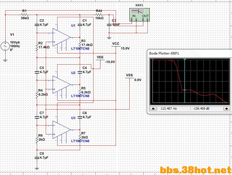Select op-amp U3 triangle symbol
232x175 pixels.
[x=62, y=130]
